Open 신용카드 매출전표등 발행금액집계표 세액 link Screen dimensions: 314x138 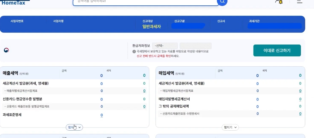tap(144, 106)
